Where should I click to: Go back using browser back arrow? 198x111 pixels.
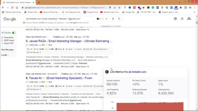(x=3, y=7)
